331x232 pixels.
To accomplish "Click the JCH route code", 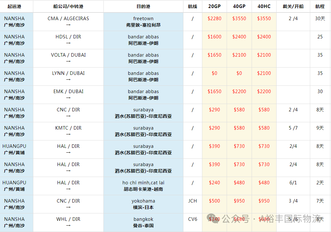I will point(192,201).
